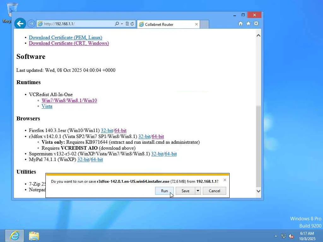Image resolution: width=323 pixels, height=242 pixels.
Task: Click the search magnifier in address bar
Action: click(x=117, y=24)
